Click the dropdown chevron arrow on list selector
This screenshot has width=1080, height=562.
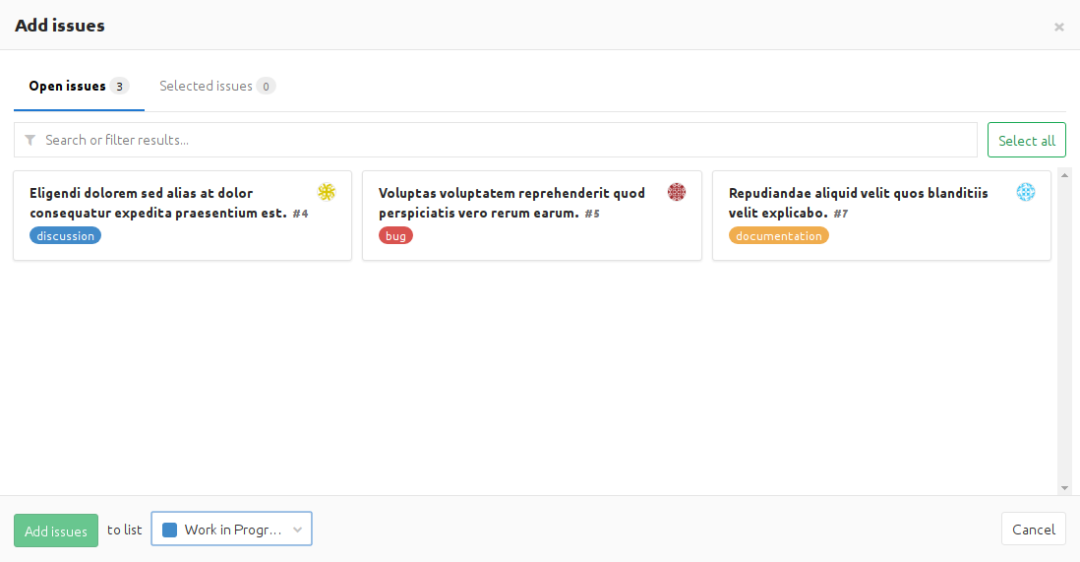pos(297,530)
